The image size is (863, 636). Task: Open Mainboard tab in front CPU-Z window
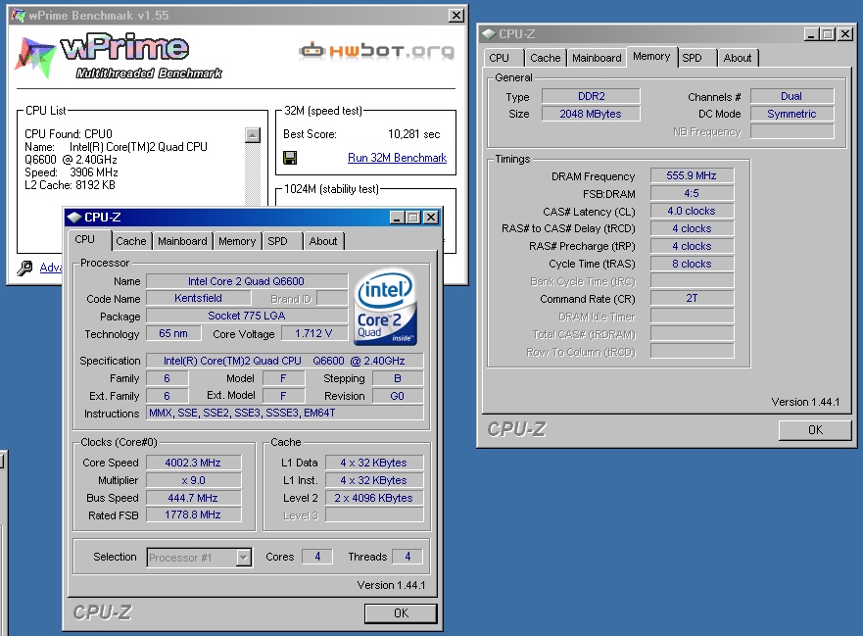pyautogui.click(x=182, y=241)
